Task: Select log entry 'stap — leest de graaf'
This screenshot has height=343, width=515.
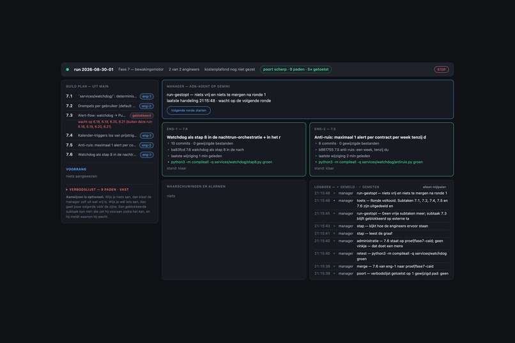Action: click(x=381, y=234)
